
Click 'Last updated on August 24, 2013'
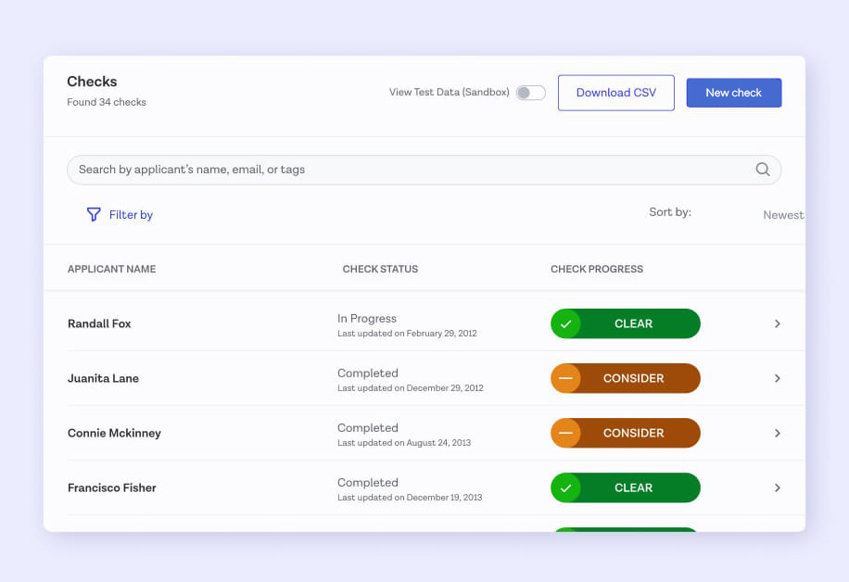coord(404,443)
